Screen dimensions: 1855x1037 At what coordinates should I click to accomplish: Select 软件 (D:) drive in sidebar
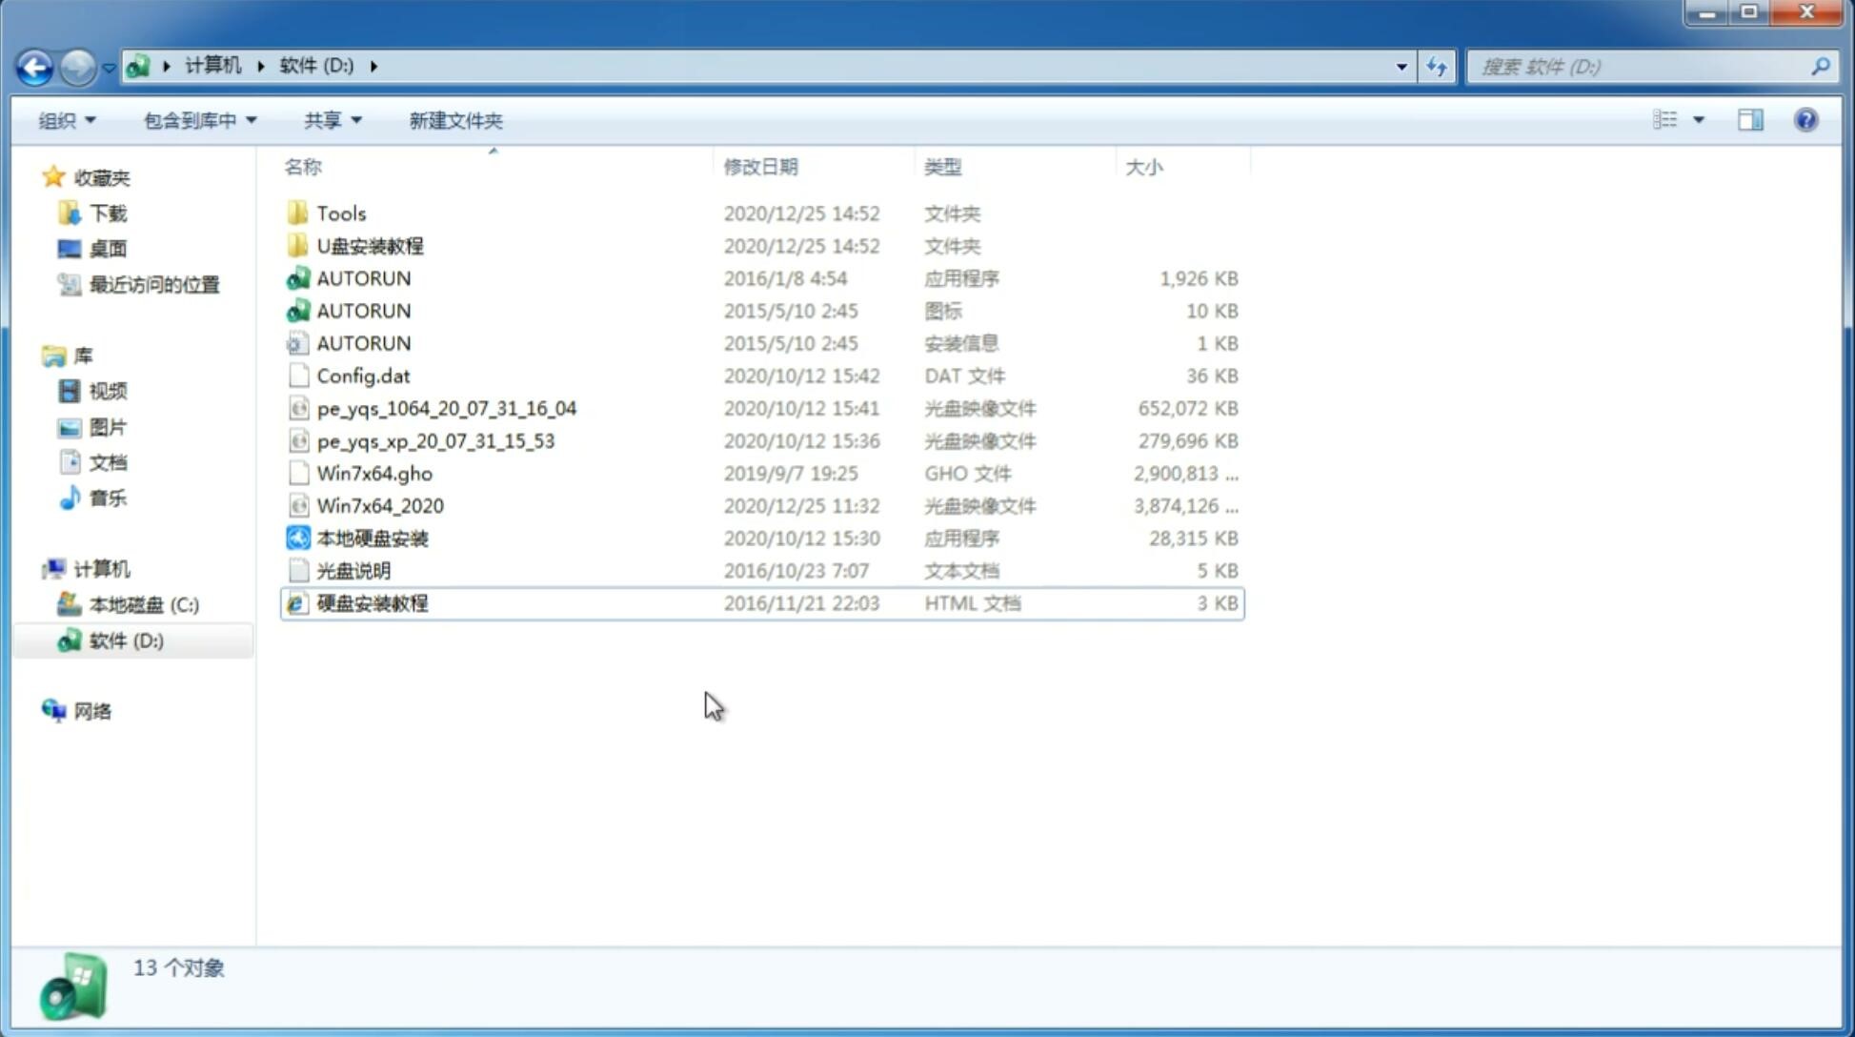click(125, 640)
